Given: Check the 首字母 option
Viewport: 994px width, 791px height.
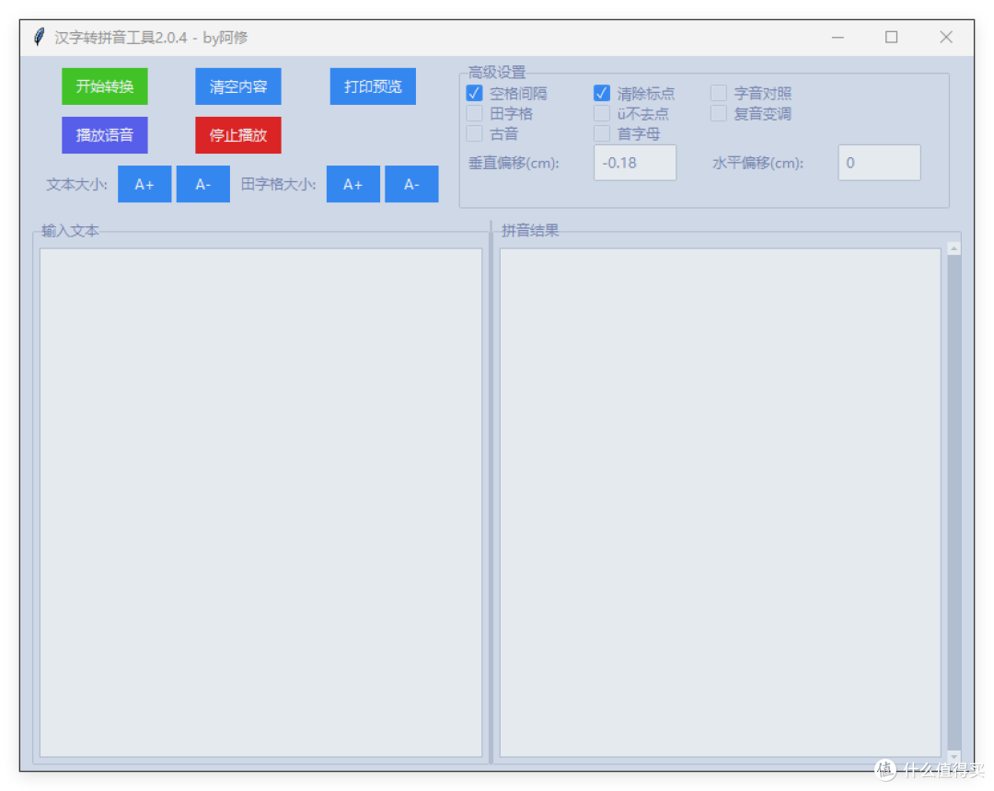Looking at the screenshot, I should 602,133.
